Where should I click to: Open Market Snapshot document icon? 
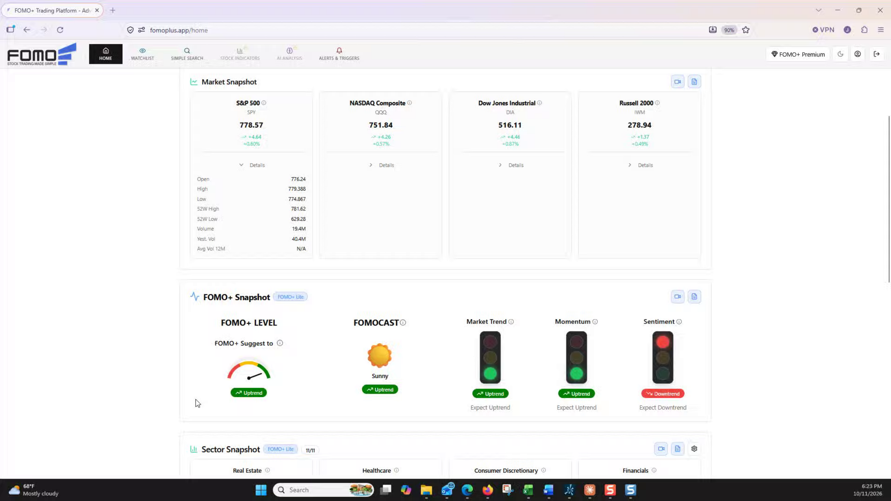click(694, 82)
